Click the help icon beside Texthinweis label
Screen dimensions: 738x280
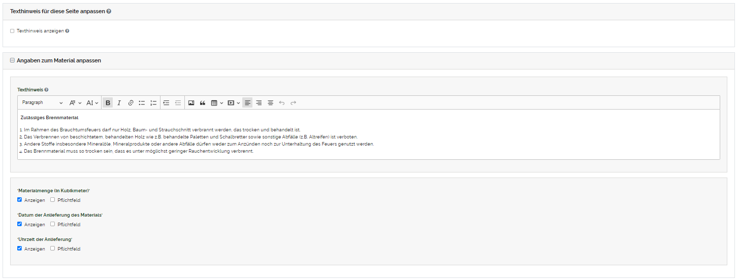(46, 90)
